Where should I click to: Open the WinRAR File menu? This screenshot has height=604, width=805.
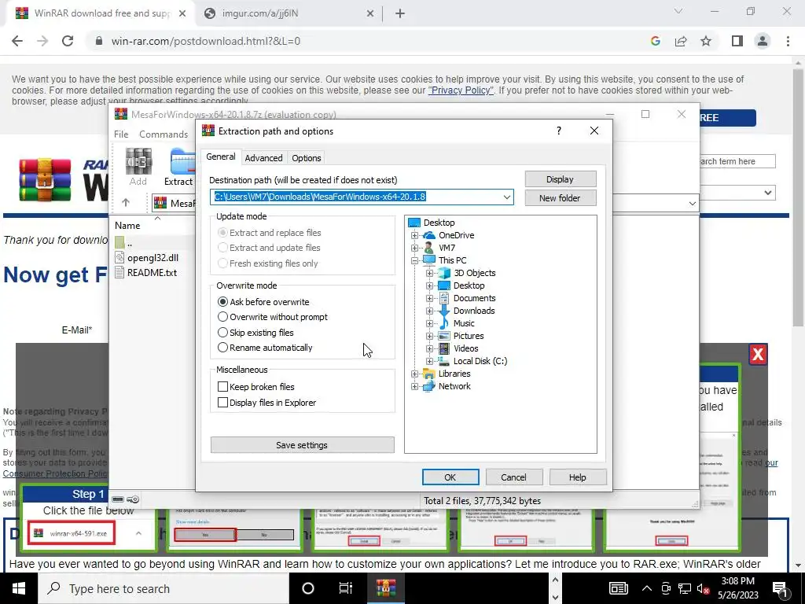[x=121, y=134]
